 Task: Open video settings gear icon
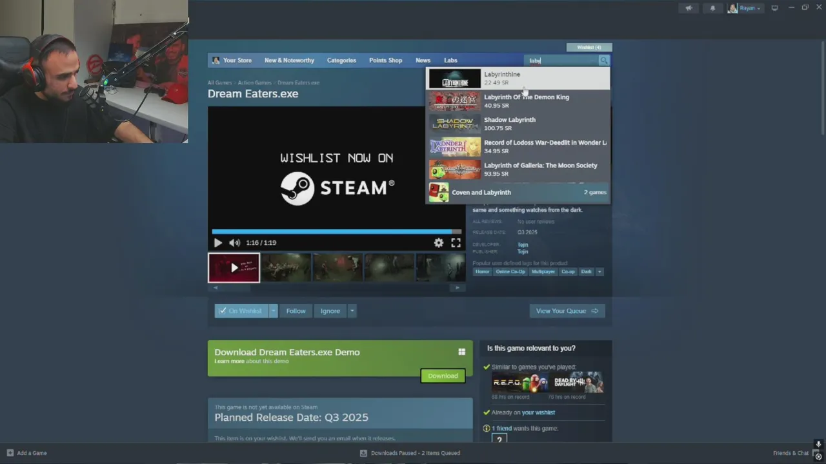[439, 243]
